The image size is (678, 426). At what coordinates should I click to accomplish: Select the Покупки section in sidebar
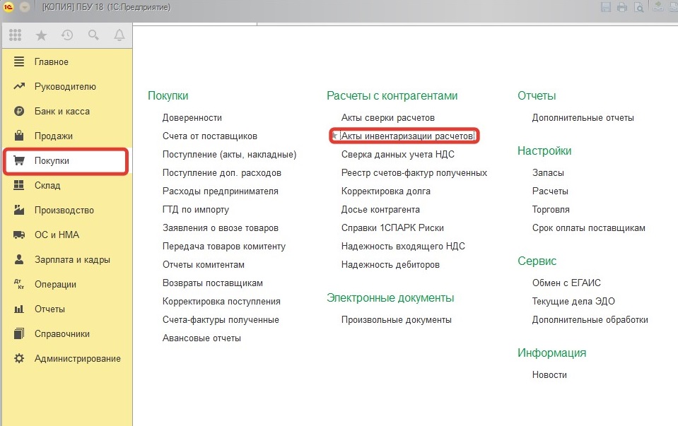52,161
